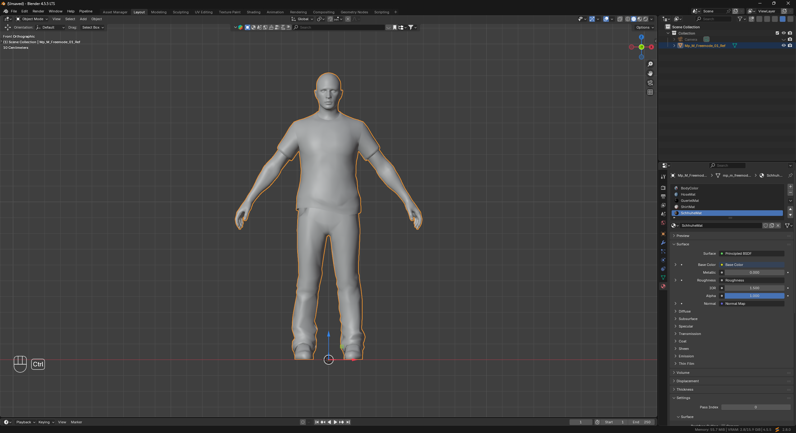Toggle the Camera object's visibility eye
The width and height of the screenshot is (796, 433).
(x=784, y=39)
